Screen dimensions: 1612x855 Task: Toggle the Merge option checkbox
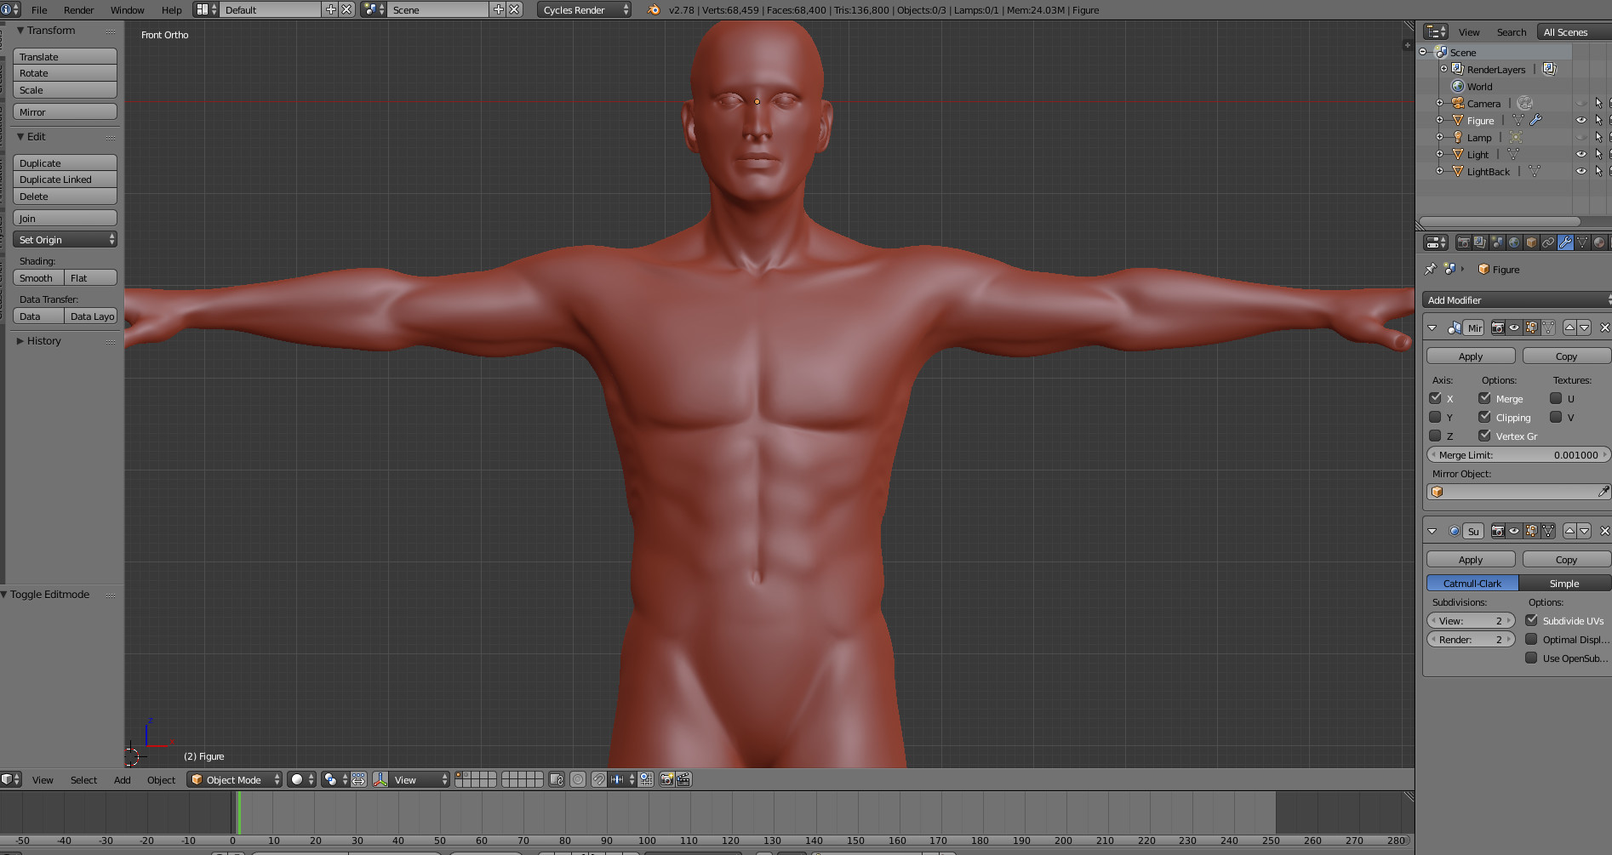pyautogui.click(x=1484, y=398)
